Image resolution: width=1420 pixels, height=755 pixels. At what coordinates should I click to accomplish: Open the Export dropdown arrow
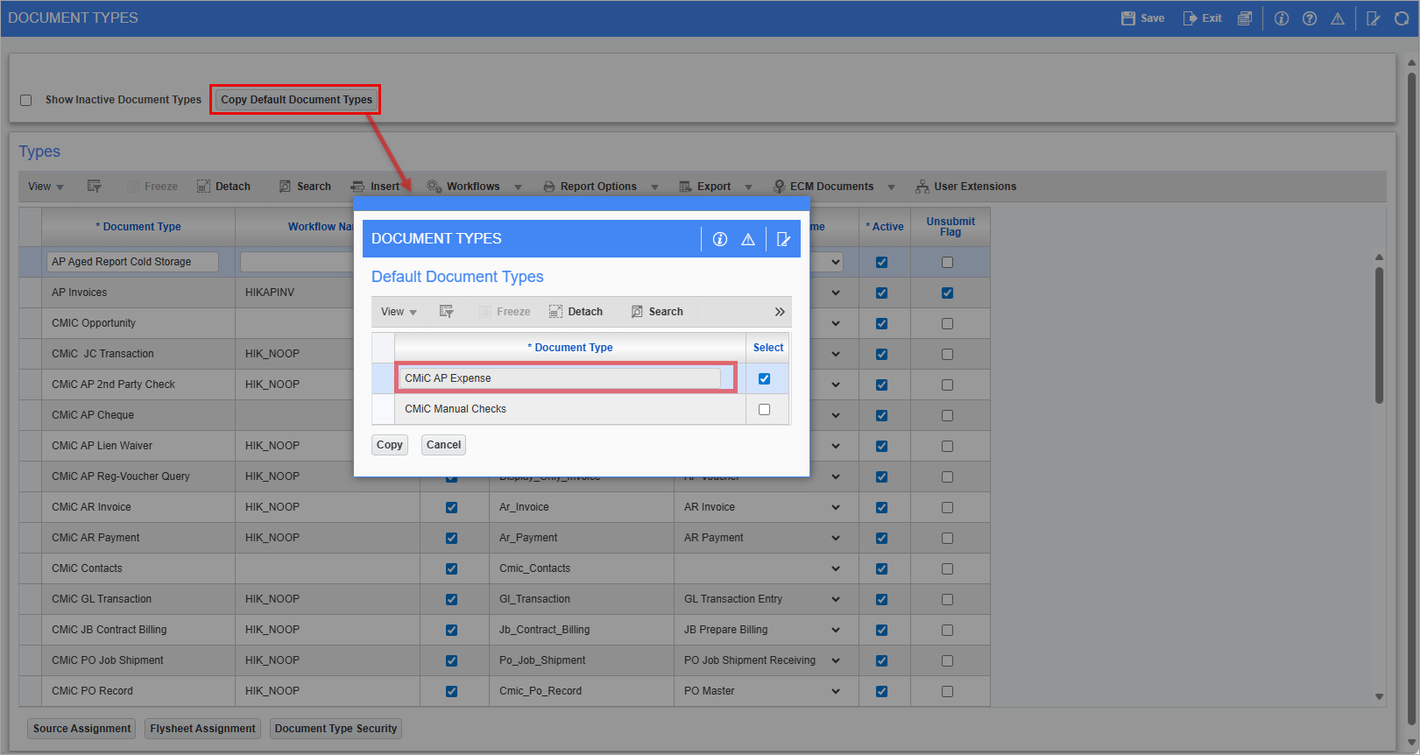tap(748, 187)
